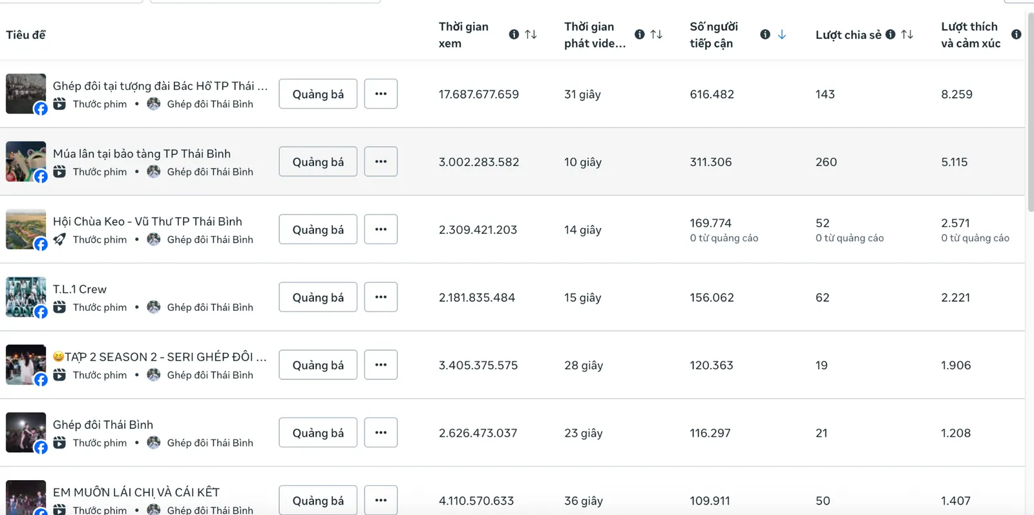Select shares value 260
Image resolution: width=1034 pixels, height=515 pixels.
826,162
